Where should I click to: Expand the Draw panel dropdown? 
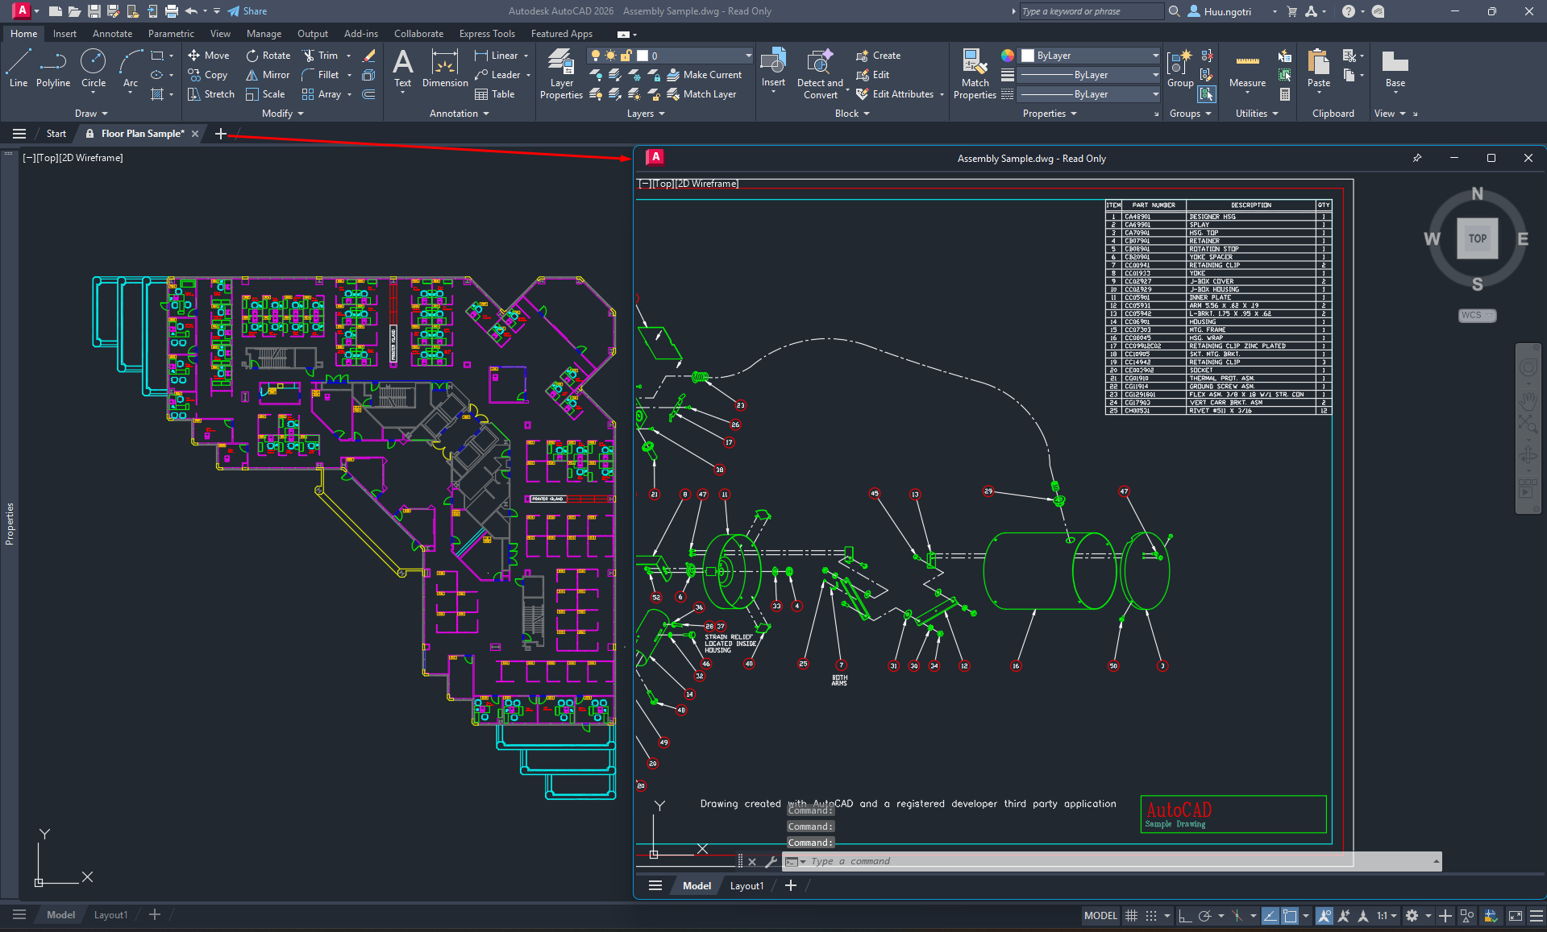(x=91, y=114)
